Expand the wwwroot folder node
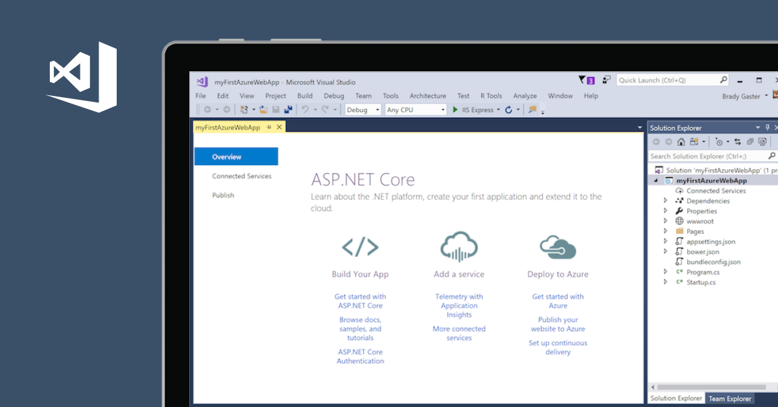 (665, 221)
